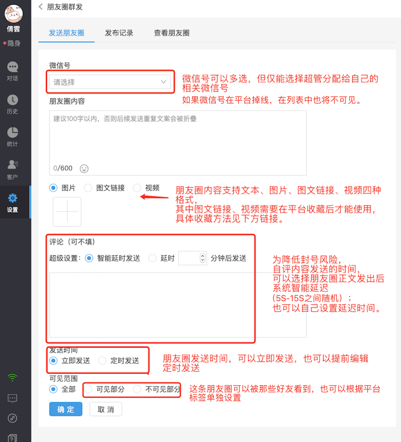Click the delay minutes input field
401x442 pixels.
tap(192, 258)
